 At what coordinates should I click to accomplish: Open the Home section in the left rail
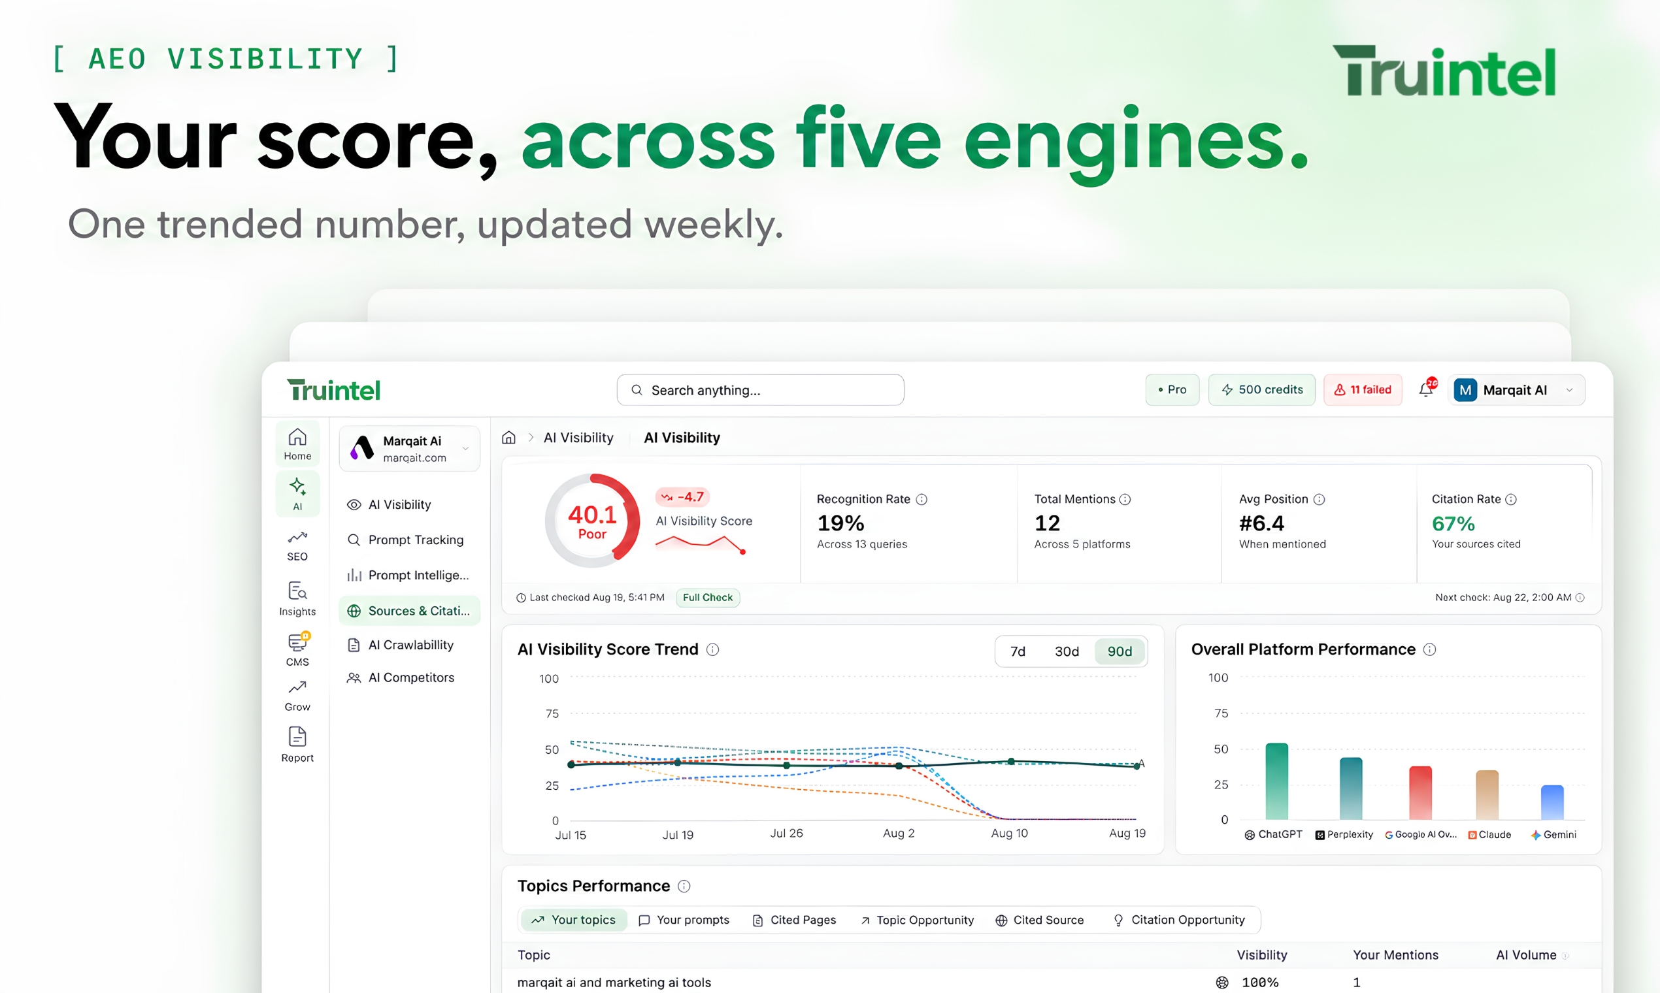[297, 444]
